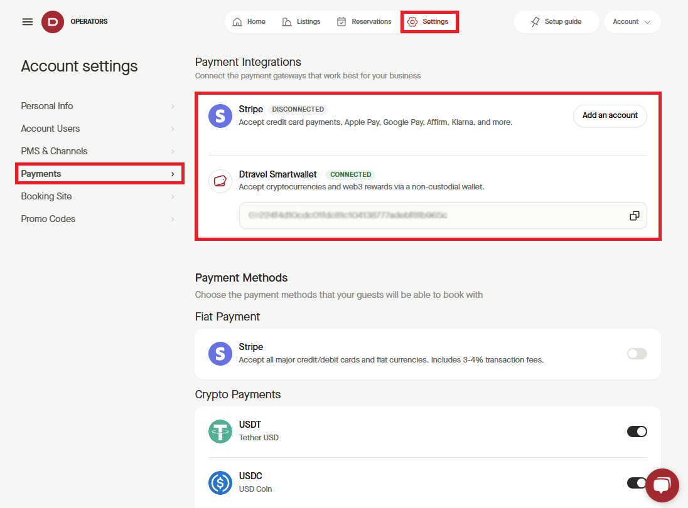
Task: Click the USDC coin icon
Action: tap(220, 482)
